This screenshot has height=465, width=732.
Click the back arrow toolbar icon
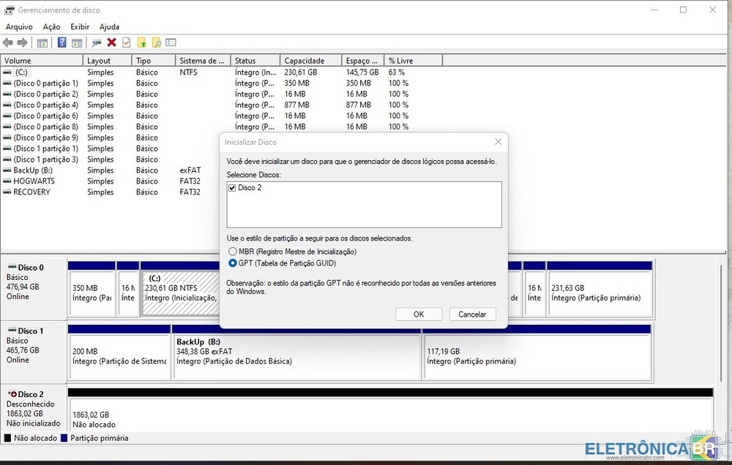tap(8, 42)
